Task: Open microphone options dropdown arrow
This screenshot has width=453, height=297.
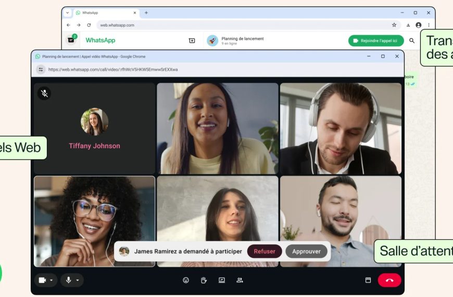Action: (x=78, y=280)
